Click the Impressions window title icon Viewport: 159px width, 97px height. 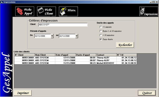(x=2, y=2)
